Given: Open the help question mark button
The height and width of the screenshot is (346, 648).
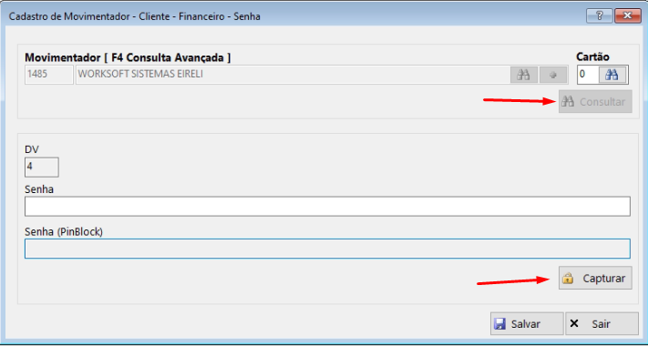Looking at the screenshot, I should (599, 16).
